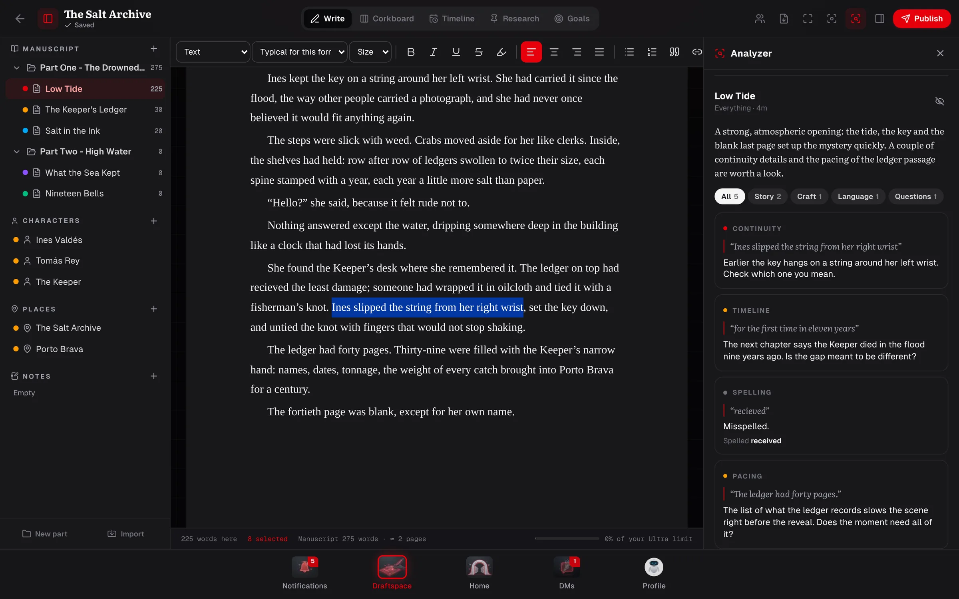Open the Text style dropdown
This screenshot has height=599, width=959.
point(213,52)
